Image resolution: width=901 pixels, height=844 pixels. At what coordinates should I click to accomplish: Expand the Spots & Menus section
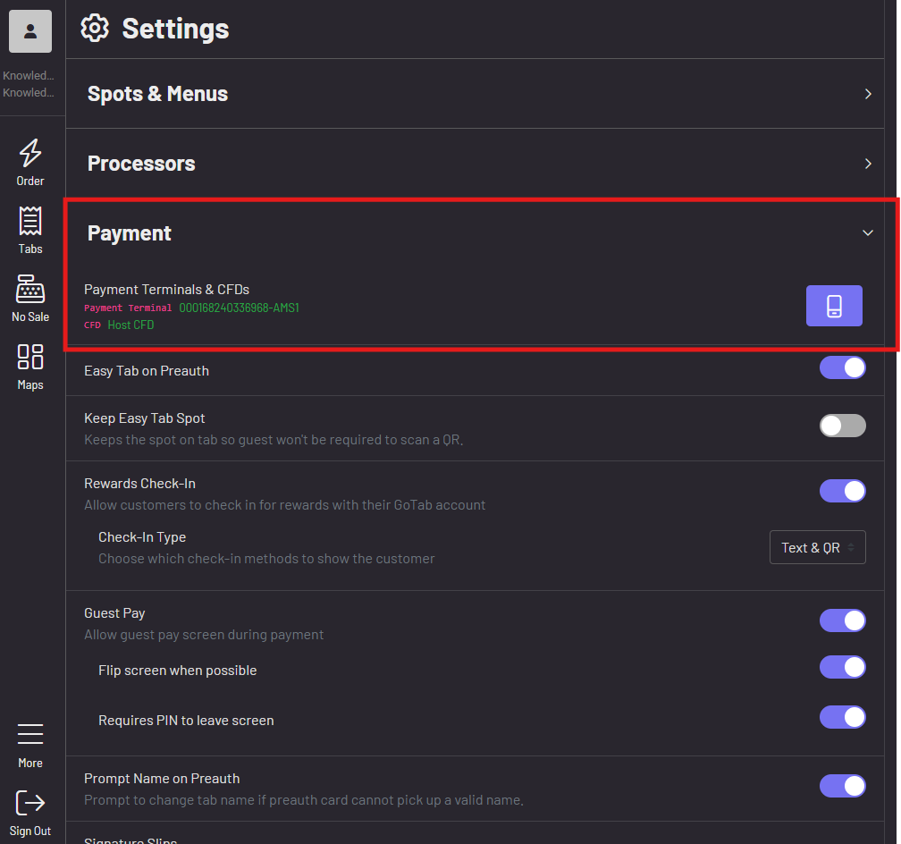click(867, 94)
